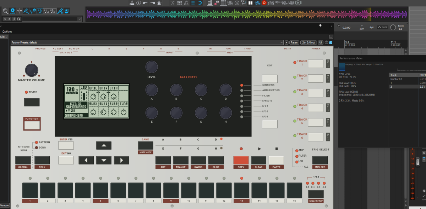Click the record dot on the synth transport

pos(241,149)
